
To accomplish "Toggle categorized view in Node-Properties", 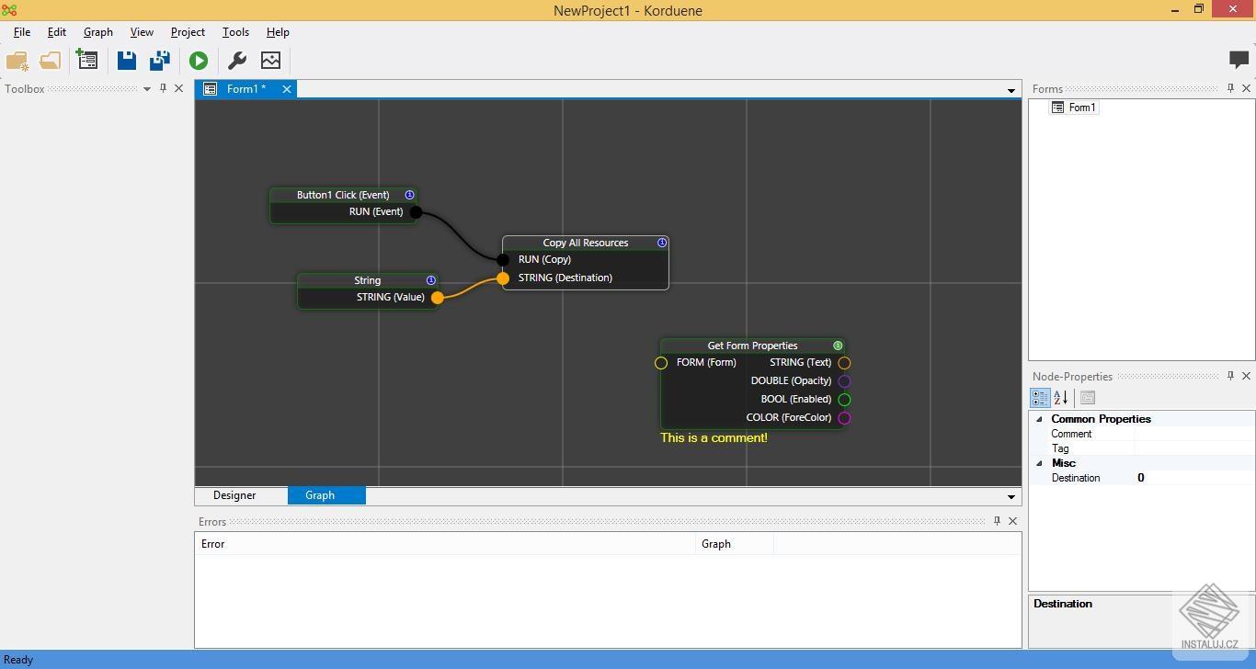I will [x=1040, y=398].
